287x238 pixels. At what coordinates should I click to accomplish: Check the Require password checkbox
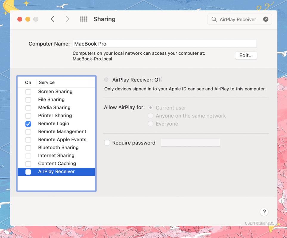(107, 143)
